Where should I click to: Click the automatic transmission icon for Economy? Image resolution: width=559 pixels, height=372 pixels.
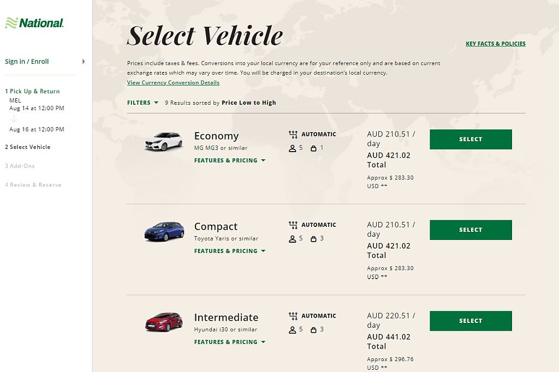pos(293,134)
